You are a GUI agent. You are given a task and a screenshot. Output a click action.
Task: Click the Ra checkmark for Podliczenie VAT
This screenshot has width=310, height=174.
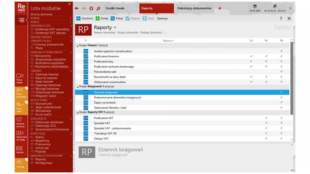266,118
